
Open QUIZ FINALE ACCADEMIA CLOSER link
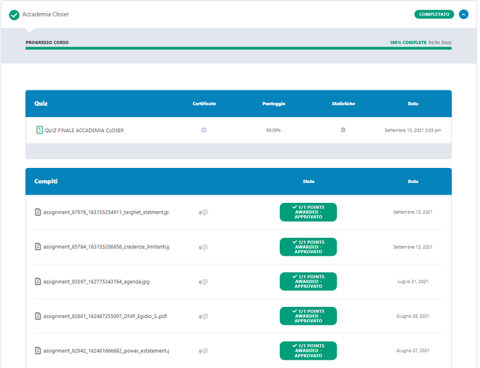[84, 130]
